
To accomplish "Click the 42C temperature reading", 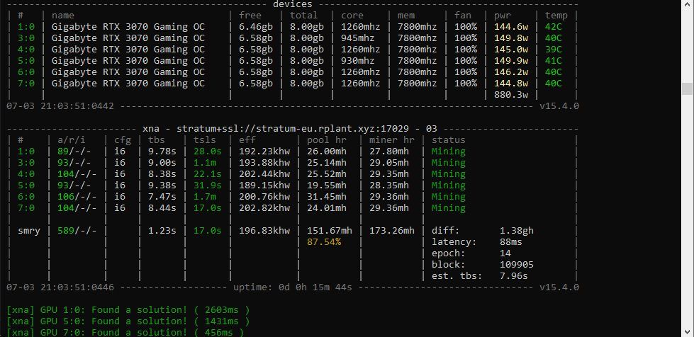I will [x=554, y=27].
